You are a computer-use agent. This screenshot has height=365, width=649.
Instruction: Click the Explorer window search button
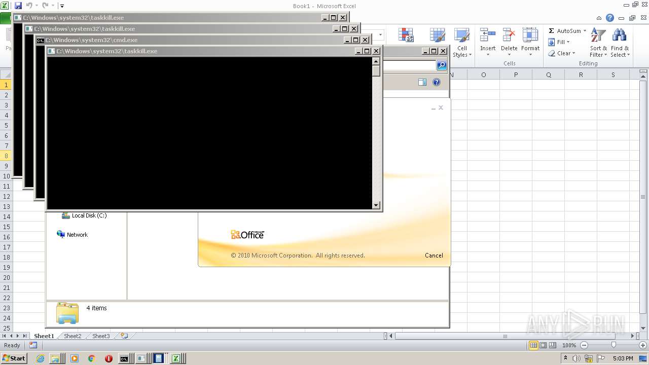click(442, 65)
